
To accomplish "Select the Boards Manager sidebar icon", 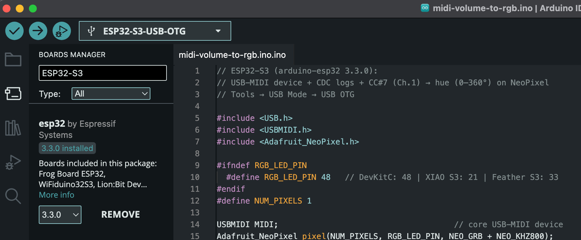I will point(13,94).
